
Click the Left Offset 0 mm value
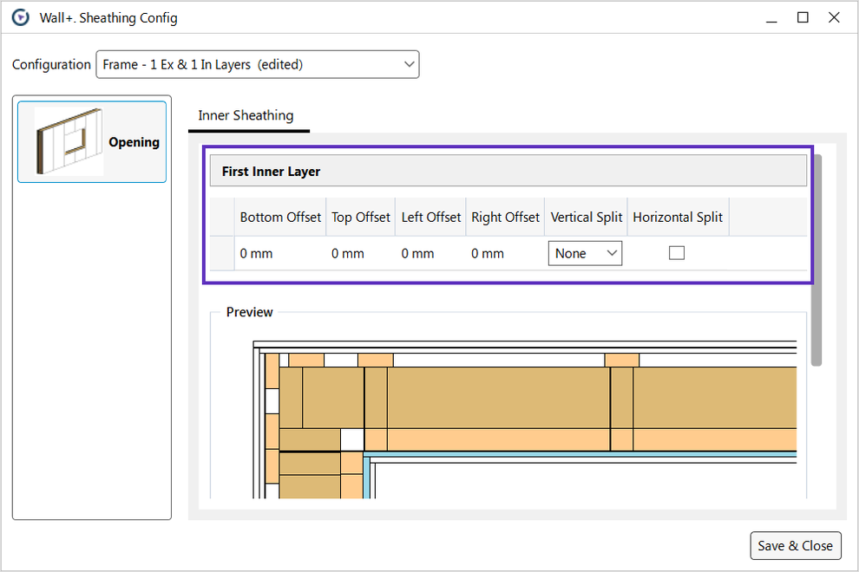[417, 254]
